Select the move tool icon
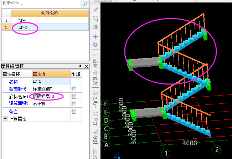Image resolution: width=232 pixels, height=159 pixels. [96, 37]
